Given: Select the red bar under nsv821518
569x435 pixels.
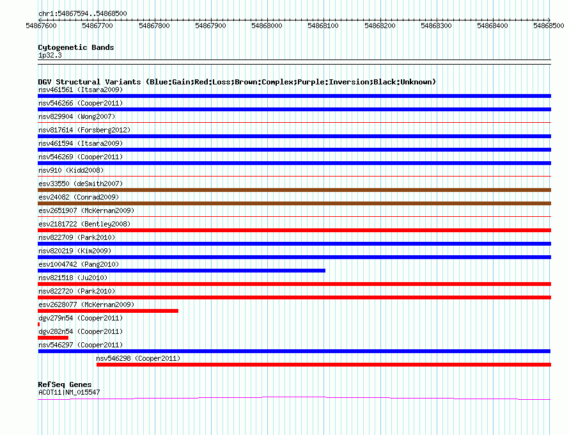Looking at the screenshot, I should pyautogui.click(x=294, y=284).
